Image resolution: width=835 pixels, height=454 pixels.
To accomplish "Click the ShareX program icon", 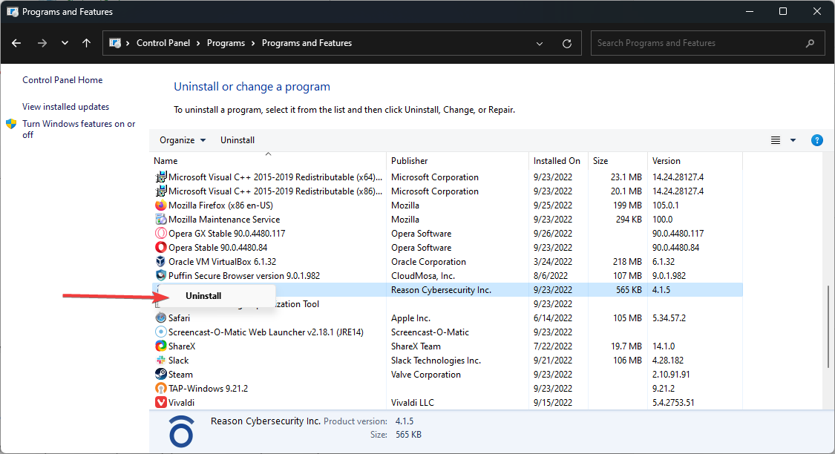I will (161, 346).
